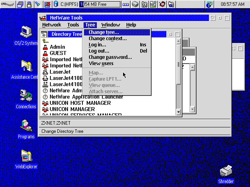Select the WebExplorer desktop icon

[26, 156]
